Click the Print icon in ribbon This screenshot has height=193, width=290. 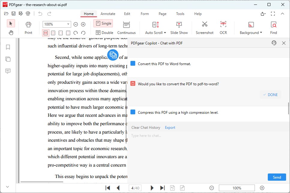click(28, 28)
